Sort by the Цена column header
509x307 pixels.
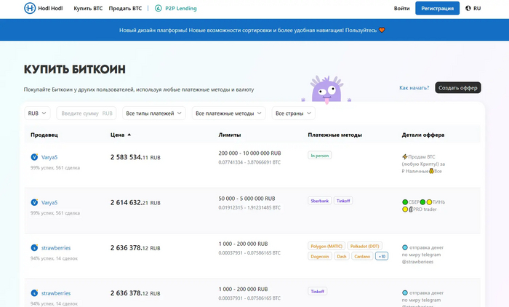(118, 135)
